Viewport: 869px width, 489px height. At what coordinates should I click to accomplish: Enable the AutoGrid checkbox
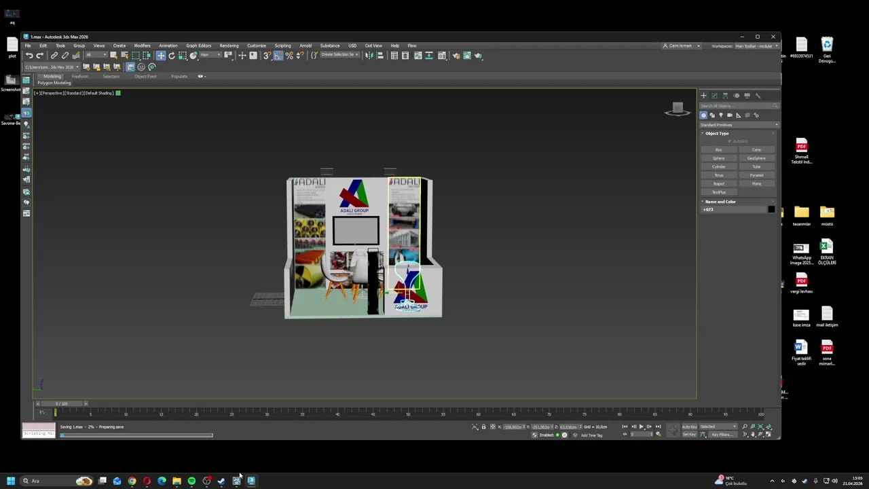[x=730, y=141]
